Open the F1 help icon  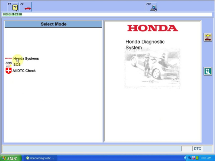(15, 8)
